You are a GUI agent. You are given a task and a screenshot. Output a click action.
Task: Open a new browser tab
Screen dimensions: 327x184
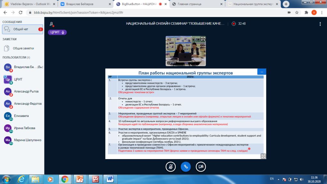[286, 4]
